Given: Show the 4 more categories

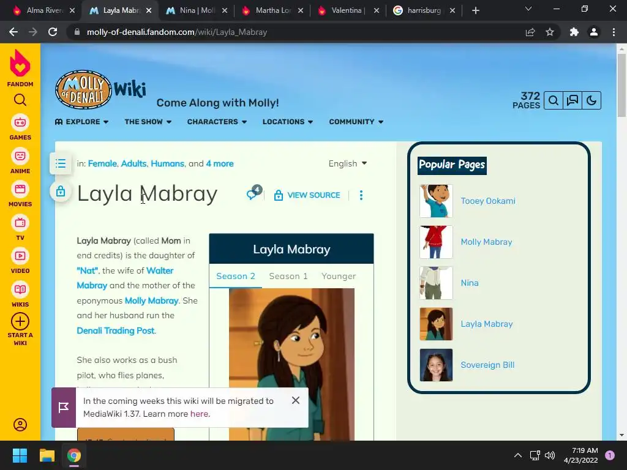Looking at the screenshot, I should click(x=220, y=163).
